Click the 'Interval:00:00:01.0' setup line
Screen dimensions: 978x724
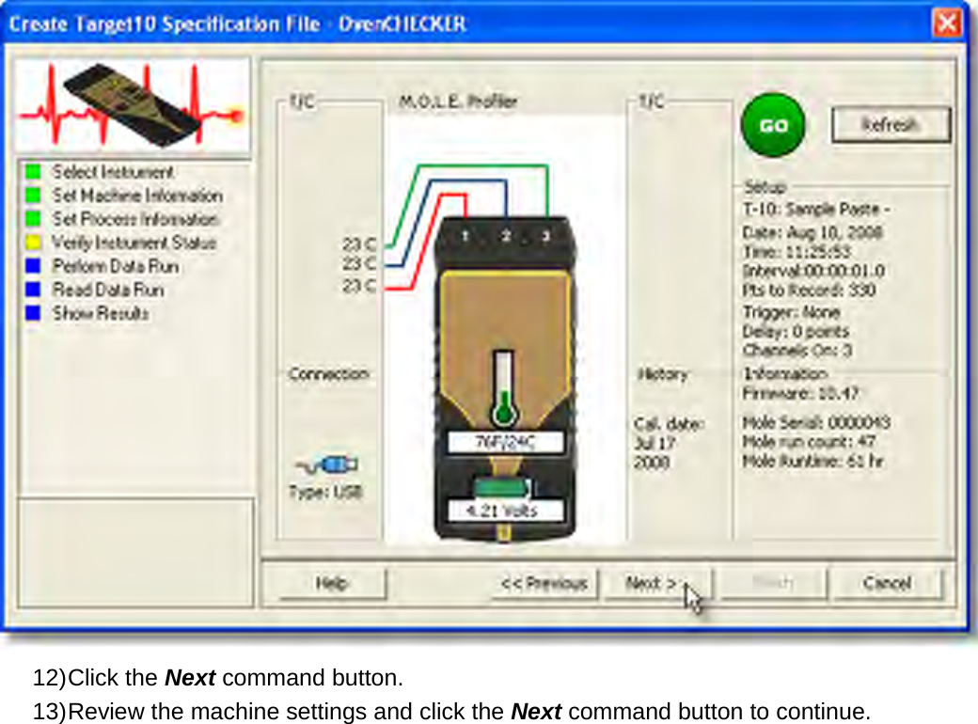(x=813, y=271)
